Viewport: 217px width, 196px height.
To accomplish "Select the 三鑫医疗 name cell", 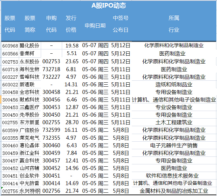I will (x=30, y=107).
